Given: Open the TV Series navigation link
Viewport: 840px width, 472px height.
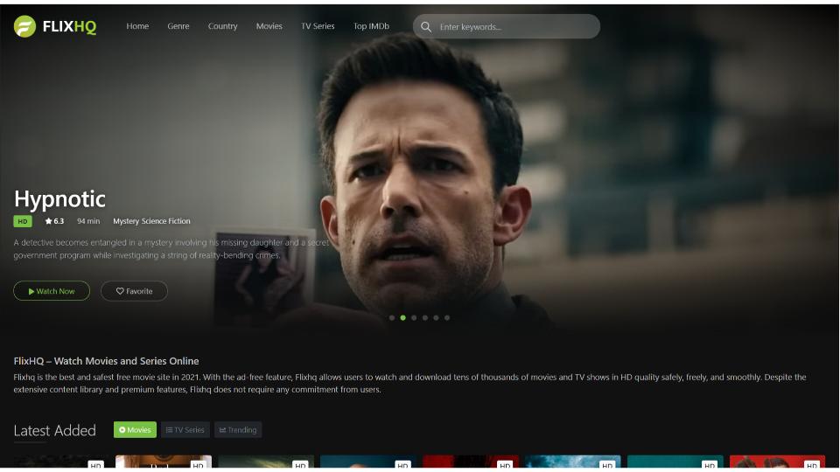Looking at the screenshot, I should point(318,26).
